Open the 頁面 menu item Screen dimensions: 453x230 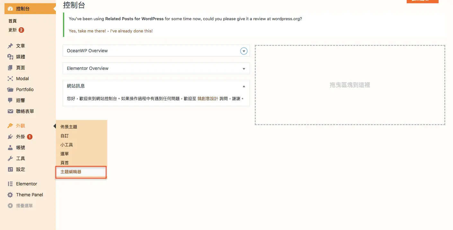[x=21, y=68]
